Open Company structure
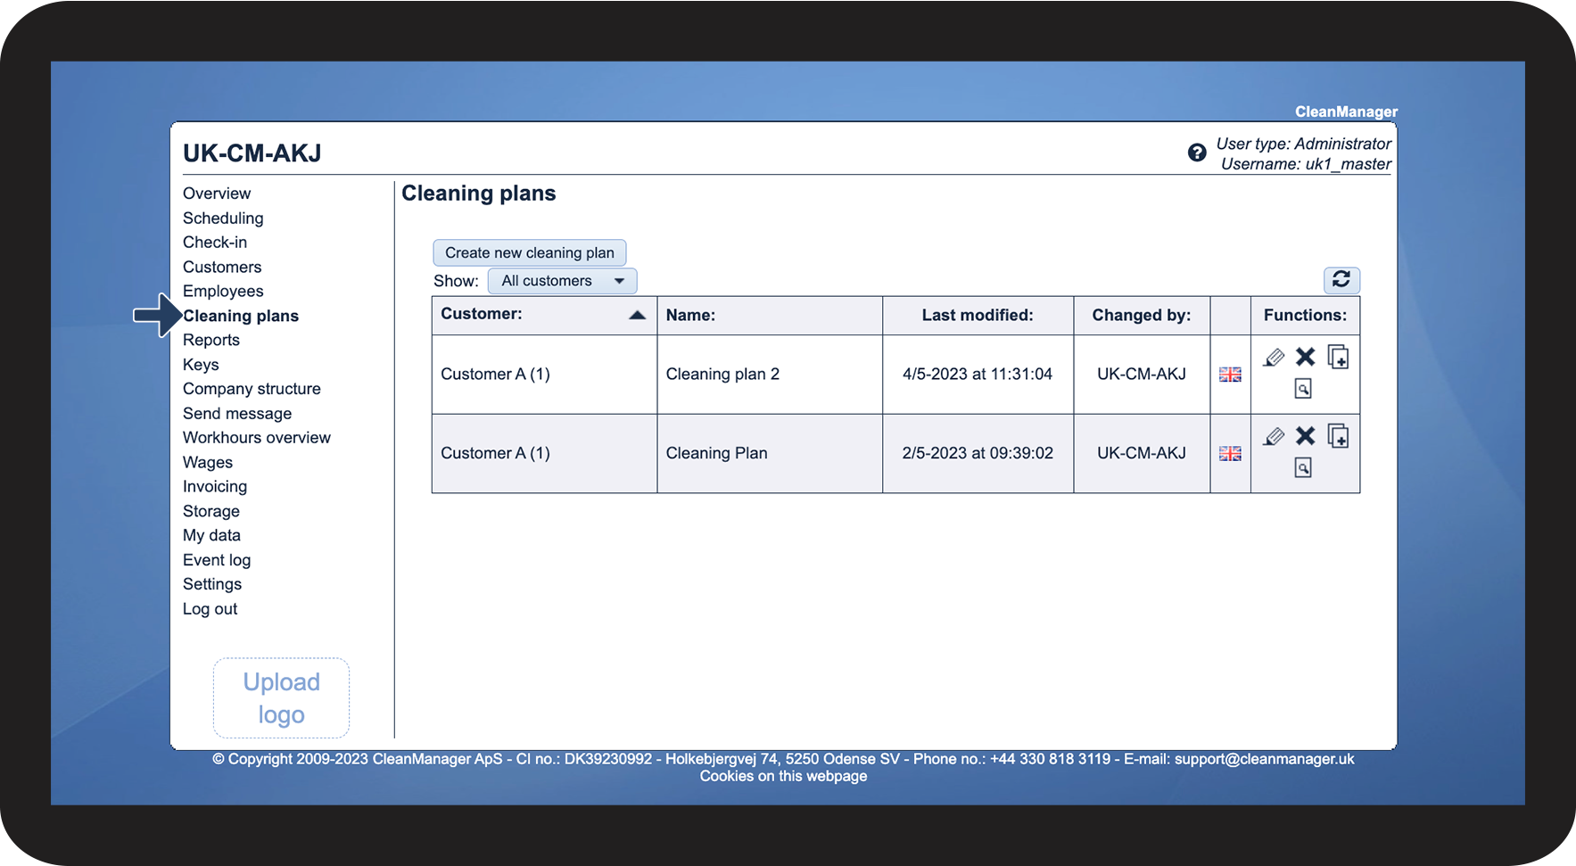The height and width of the screenshot is (866, 1576). point(252,389)
